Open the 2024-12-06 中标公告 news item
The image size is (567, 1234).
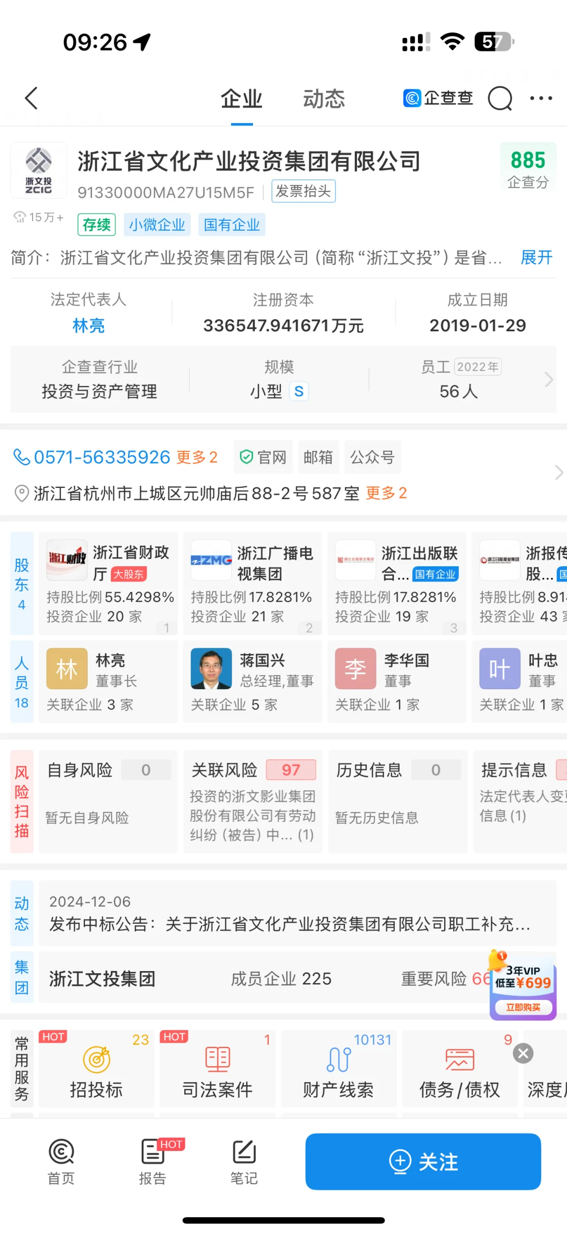click(x=298, y=913)
